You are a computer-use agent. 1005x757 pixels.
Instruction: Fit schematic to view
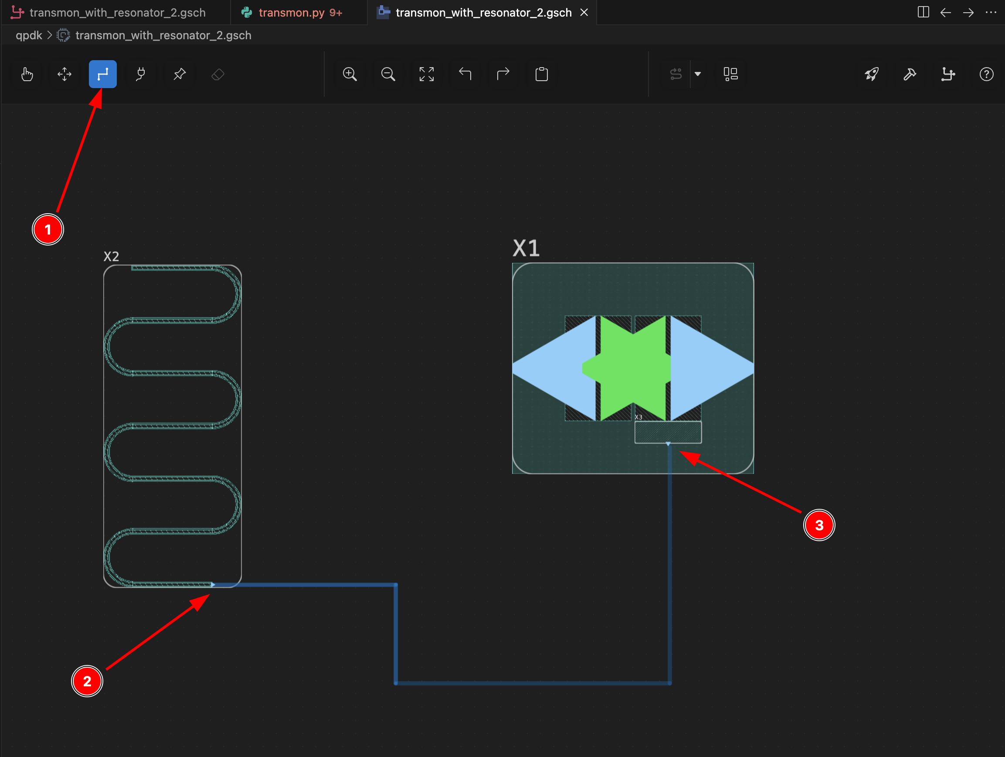click(426, 74)
